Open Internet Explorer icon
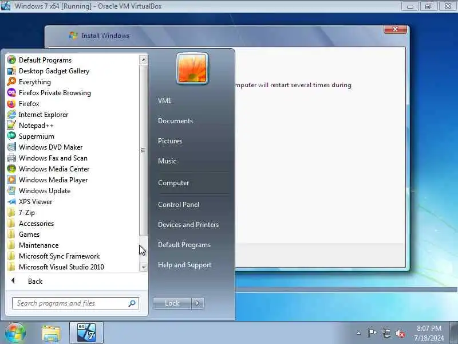 11,114
